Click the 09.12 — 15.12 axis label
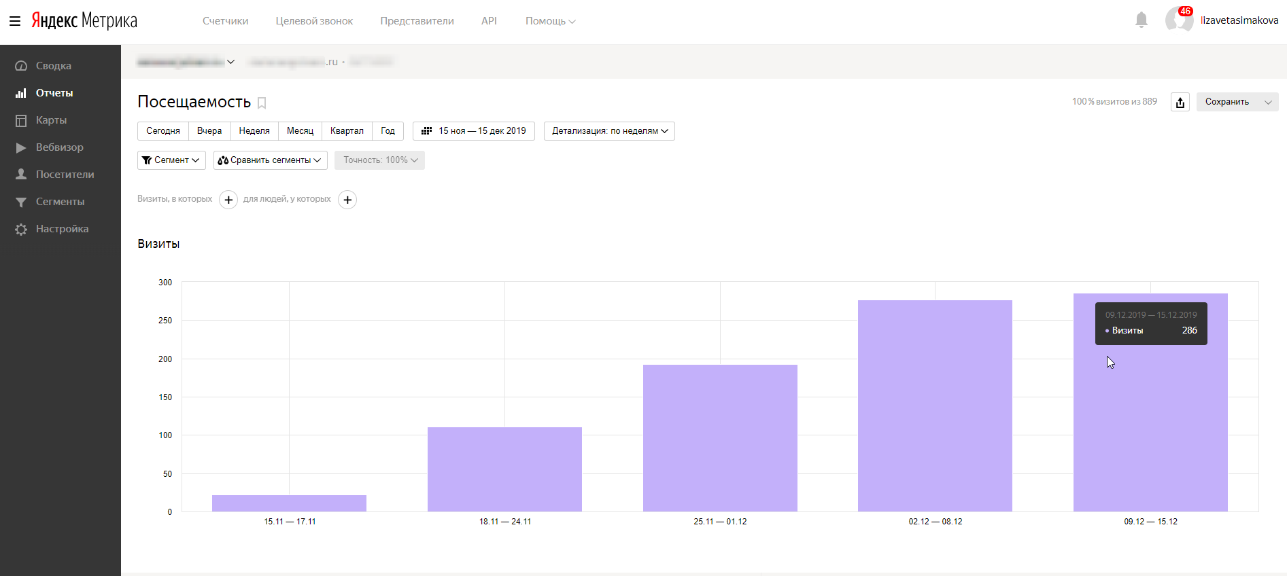The image size is (1287, 576). (x=1150, y=522)
